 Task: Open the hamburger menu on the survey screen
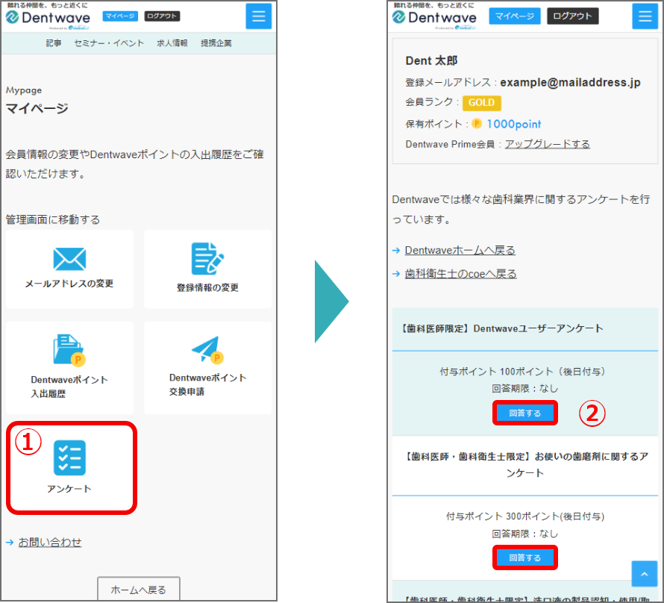(x=645, y=16)
